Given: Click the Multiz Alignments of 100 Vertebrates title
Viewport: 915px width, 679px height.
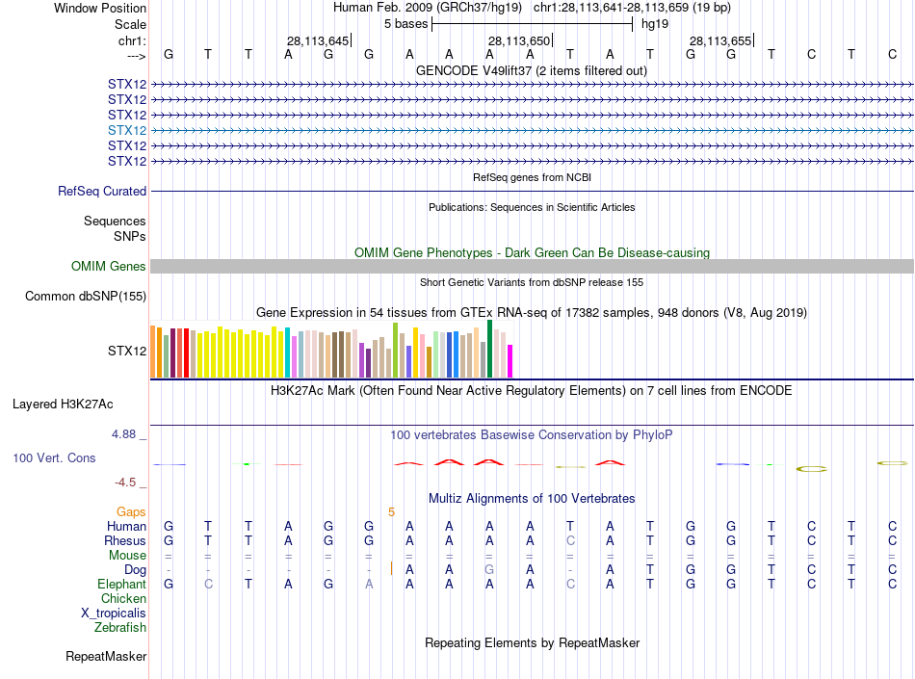Looking at the screenshot, I should (532, 499).
